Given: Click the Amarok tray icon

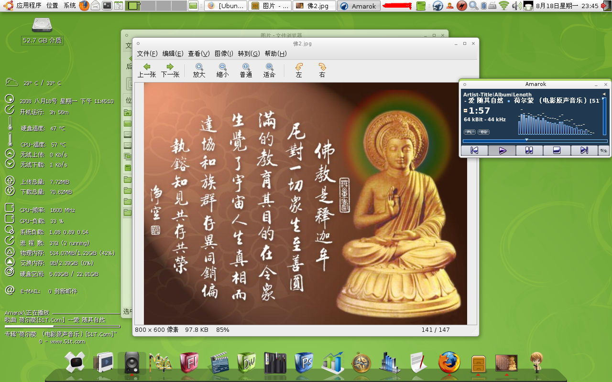Looking at the screenshot, I should [437, 6].
